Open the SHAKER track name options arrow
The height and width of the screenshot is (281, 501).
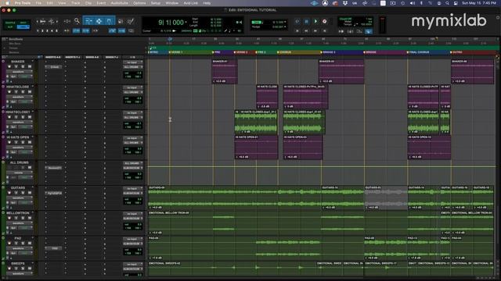[33, 61]
